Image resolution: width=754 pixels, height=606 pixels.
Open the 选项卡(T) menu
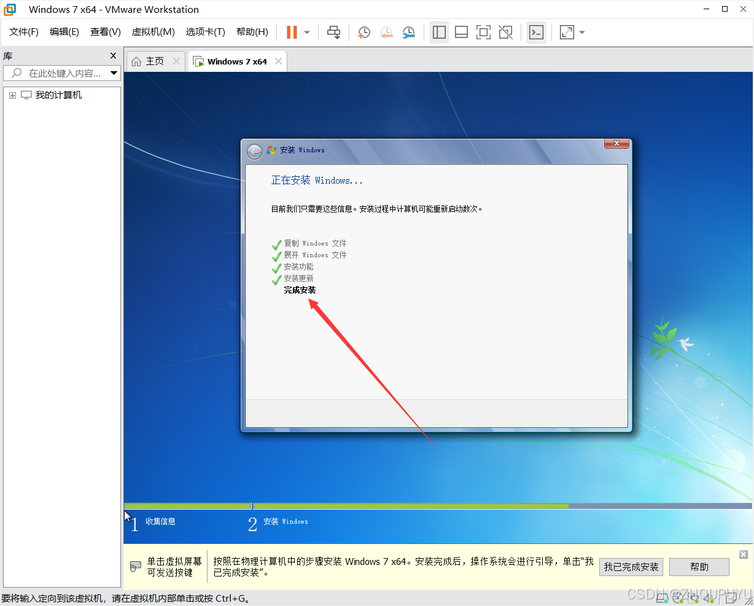[x=206, y=32]
